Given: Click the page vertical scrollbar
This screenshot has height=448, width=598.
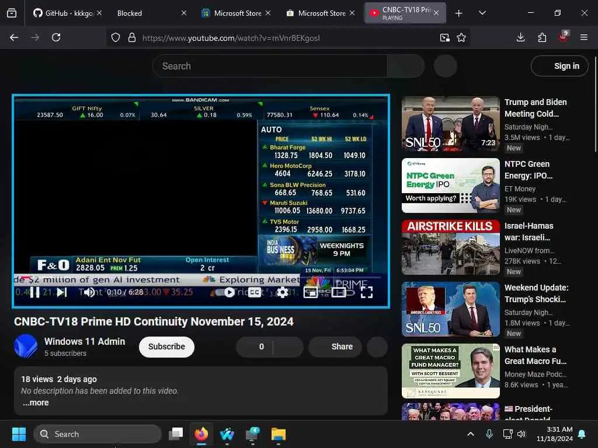Looking at the screenshot, I should [595, 105].
